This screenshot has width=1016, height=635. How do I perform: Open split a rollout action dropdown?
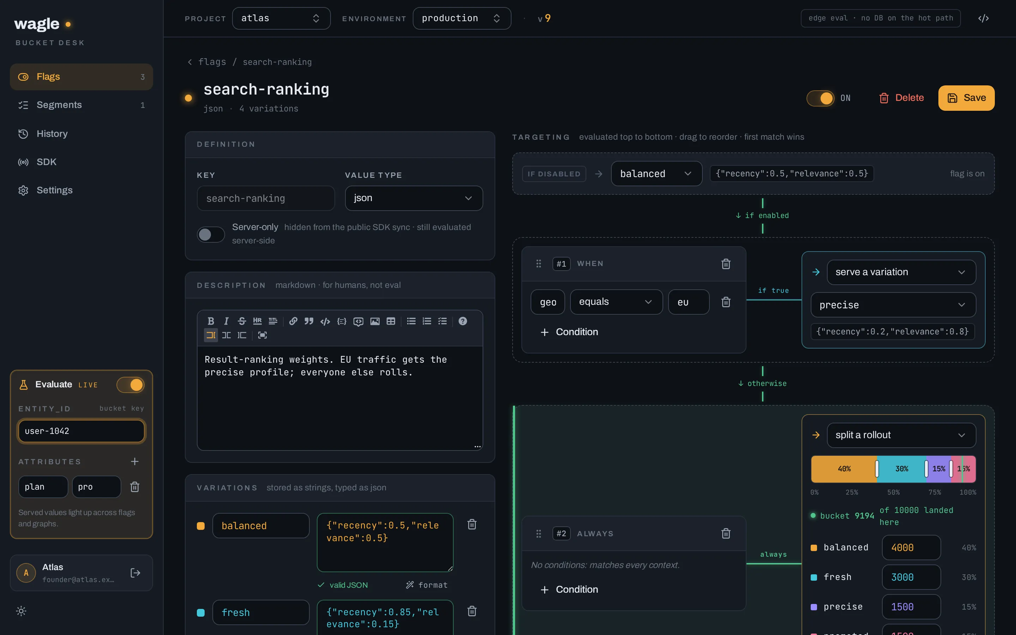[901, 435]
